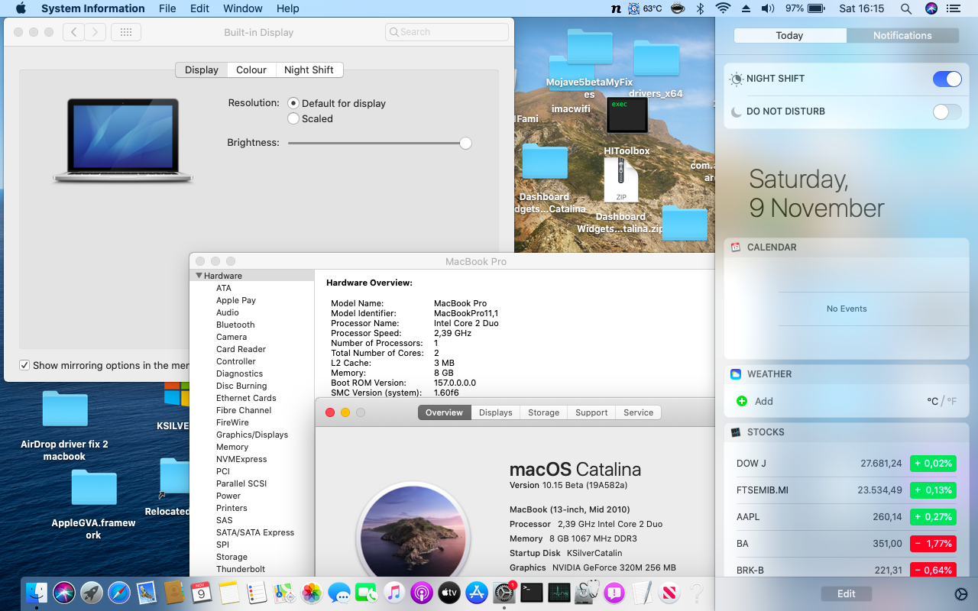The image size is (978, 611).
Task: Open the Window menu
Action: pos(241,8)
